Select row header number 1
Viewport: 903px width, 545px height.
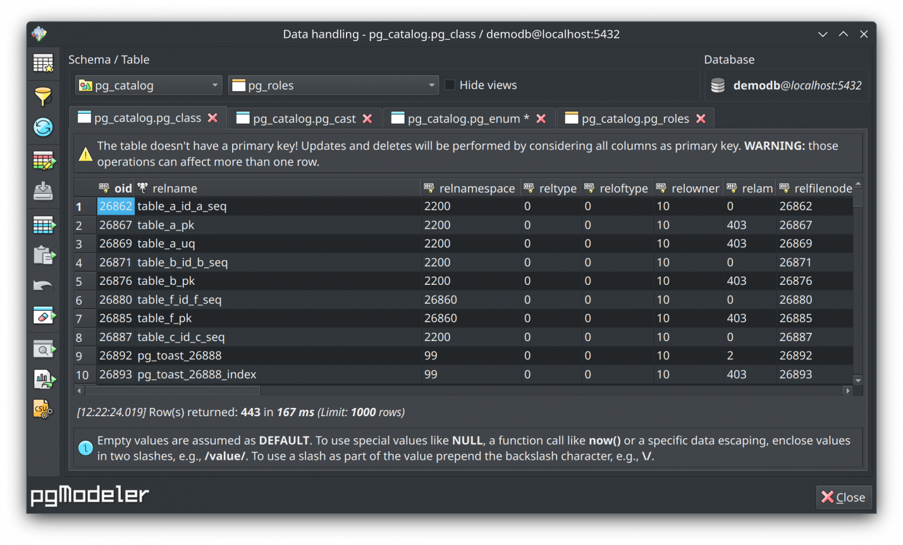pyautogui.click(x=85, y=207)
